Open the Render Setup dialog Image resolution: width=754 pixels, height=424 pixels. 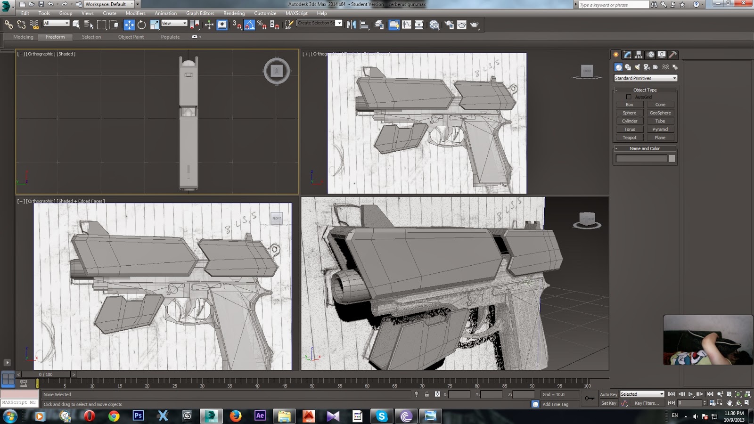point(449,24)
